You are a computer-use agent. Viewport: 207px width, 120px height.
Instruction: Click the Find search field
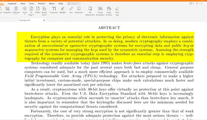point(201,3)
